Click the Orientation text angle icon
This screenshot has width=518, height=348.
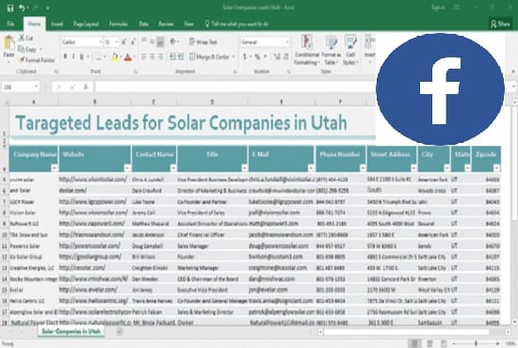click(x=172, y=41)
